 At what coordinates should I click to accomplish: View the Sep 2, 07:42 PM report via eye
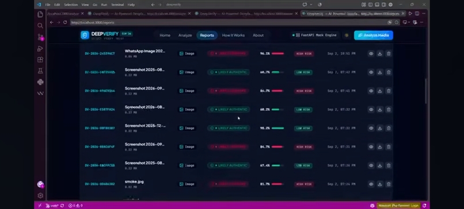pos(371,72)
